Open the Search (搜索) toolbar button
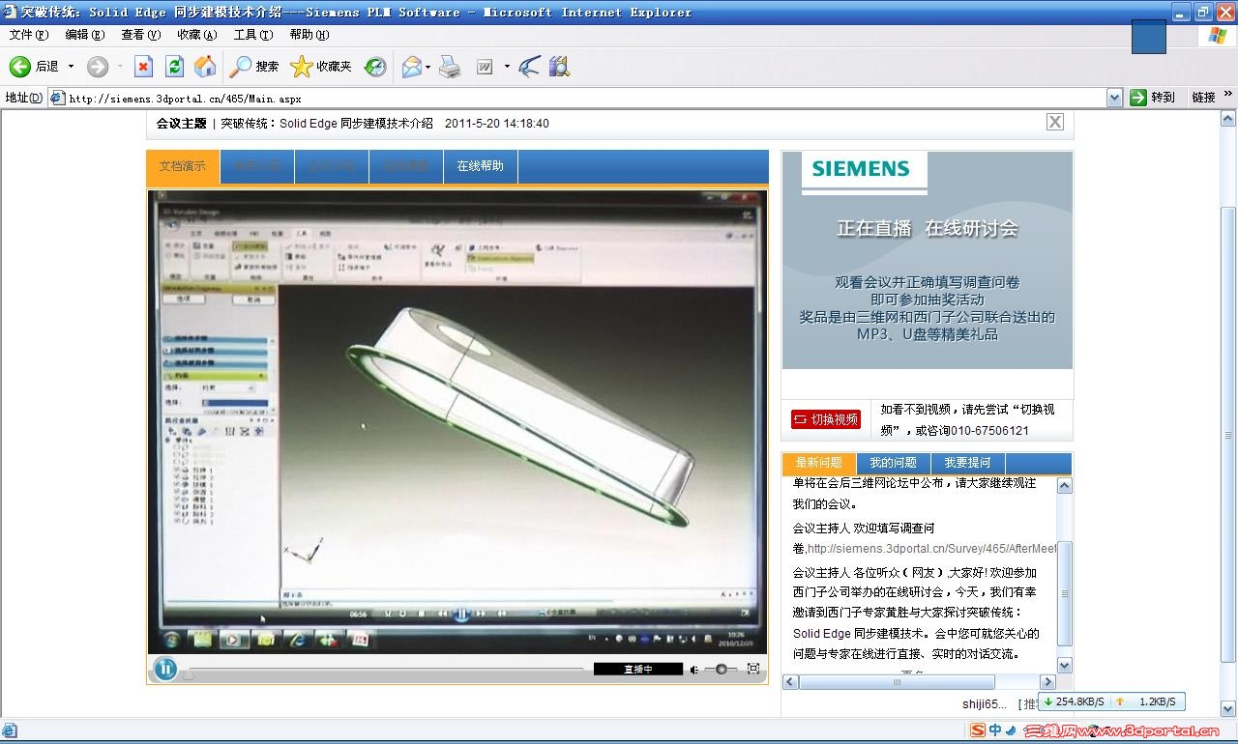The image size is (1238, 744). point(254,67)
